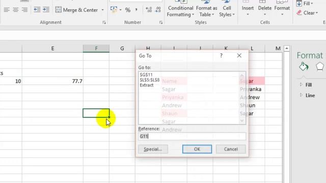Align text left in Alignment group
Screen dimensions: 326x183
coord(7,10)
